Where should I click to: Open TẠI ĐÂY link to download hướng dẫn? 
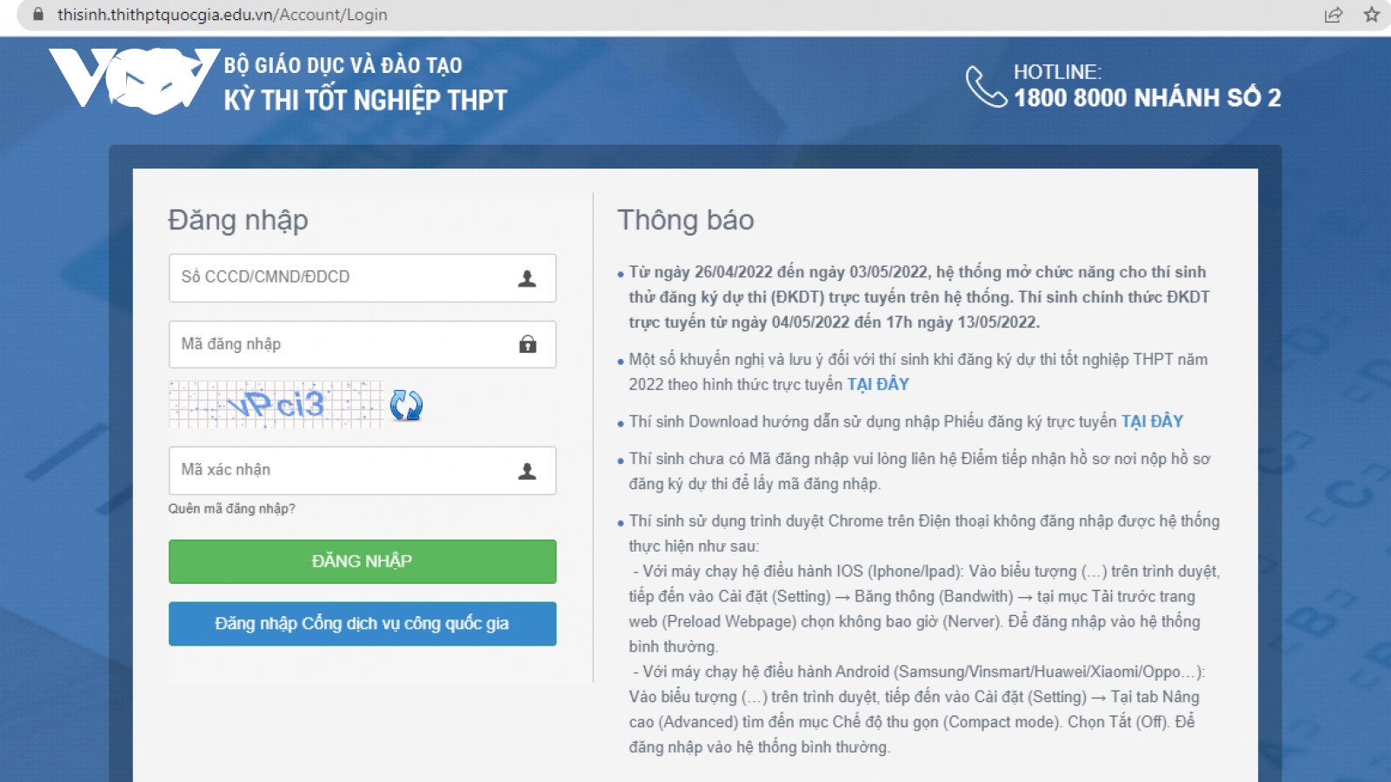tap(1152, 421)
